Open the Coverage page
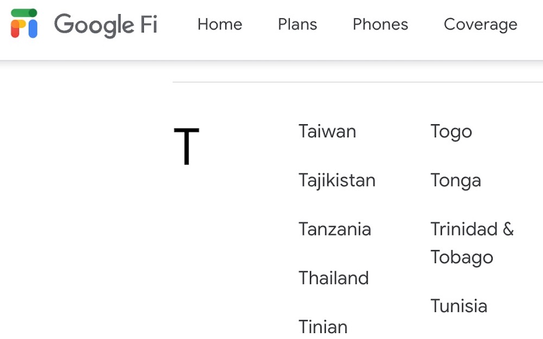 pos(481,24)
